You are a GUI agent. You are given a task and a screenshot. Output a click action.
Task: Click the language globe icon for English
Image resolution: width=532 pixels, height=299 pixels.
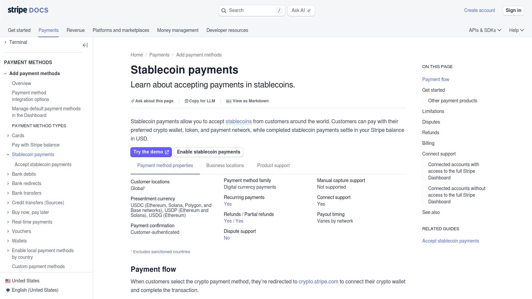click(x=8, y=290)
